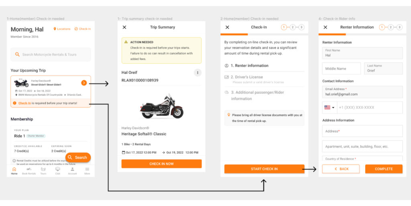Open Book Rentals in bottom navigation
Viewport: 411px width, 206px height.
[29, 171]
